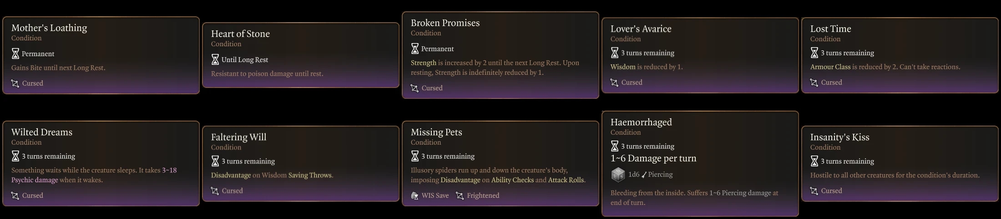Viewport: 1001px width, 219px height.
Task: Click the Armour Class keyword in Lost Time
Action: [x=830, y=67]
